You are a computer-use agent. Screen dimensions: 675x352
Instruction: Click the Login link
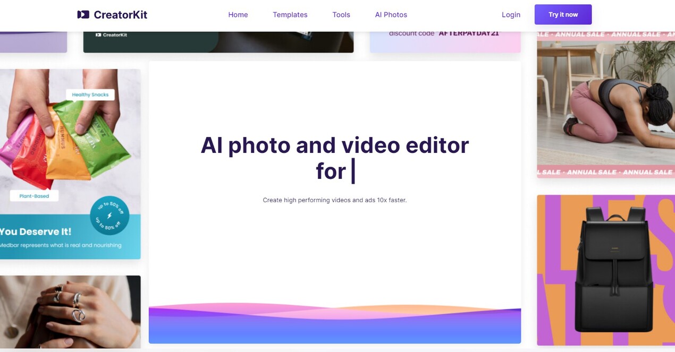(511, 14)
